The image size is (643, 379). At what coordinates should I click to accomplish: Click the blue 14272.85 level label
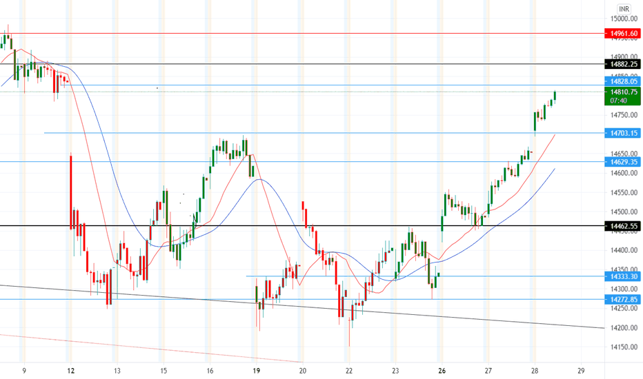point(623,300)
